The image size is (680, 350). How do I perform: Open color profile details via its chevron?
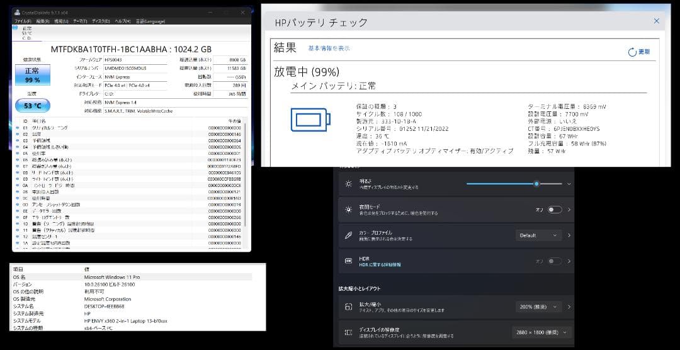[569, 235]
